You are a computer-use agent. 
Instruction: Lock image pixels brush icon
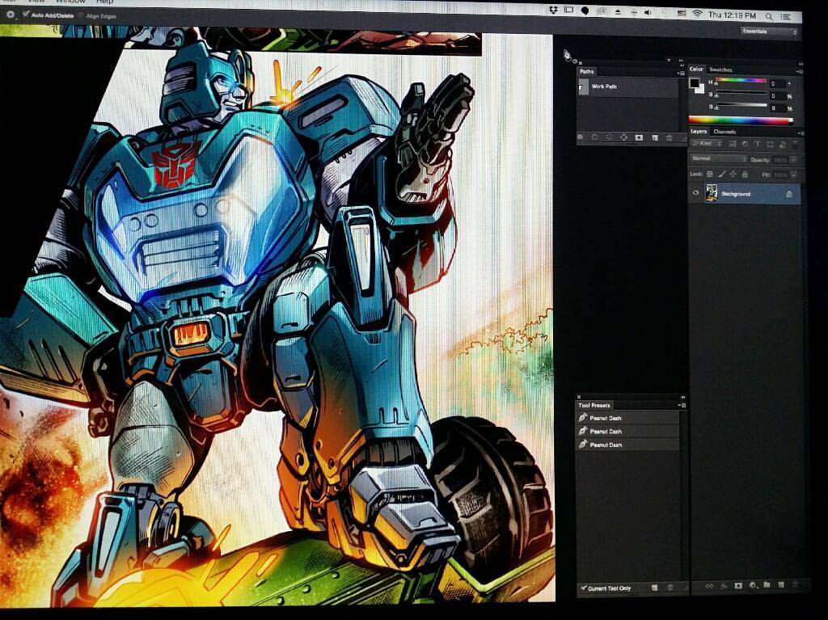721,174
